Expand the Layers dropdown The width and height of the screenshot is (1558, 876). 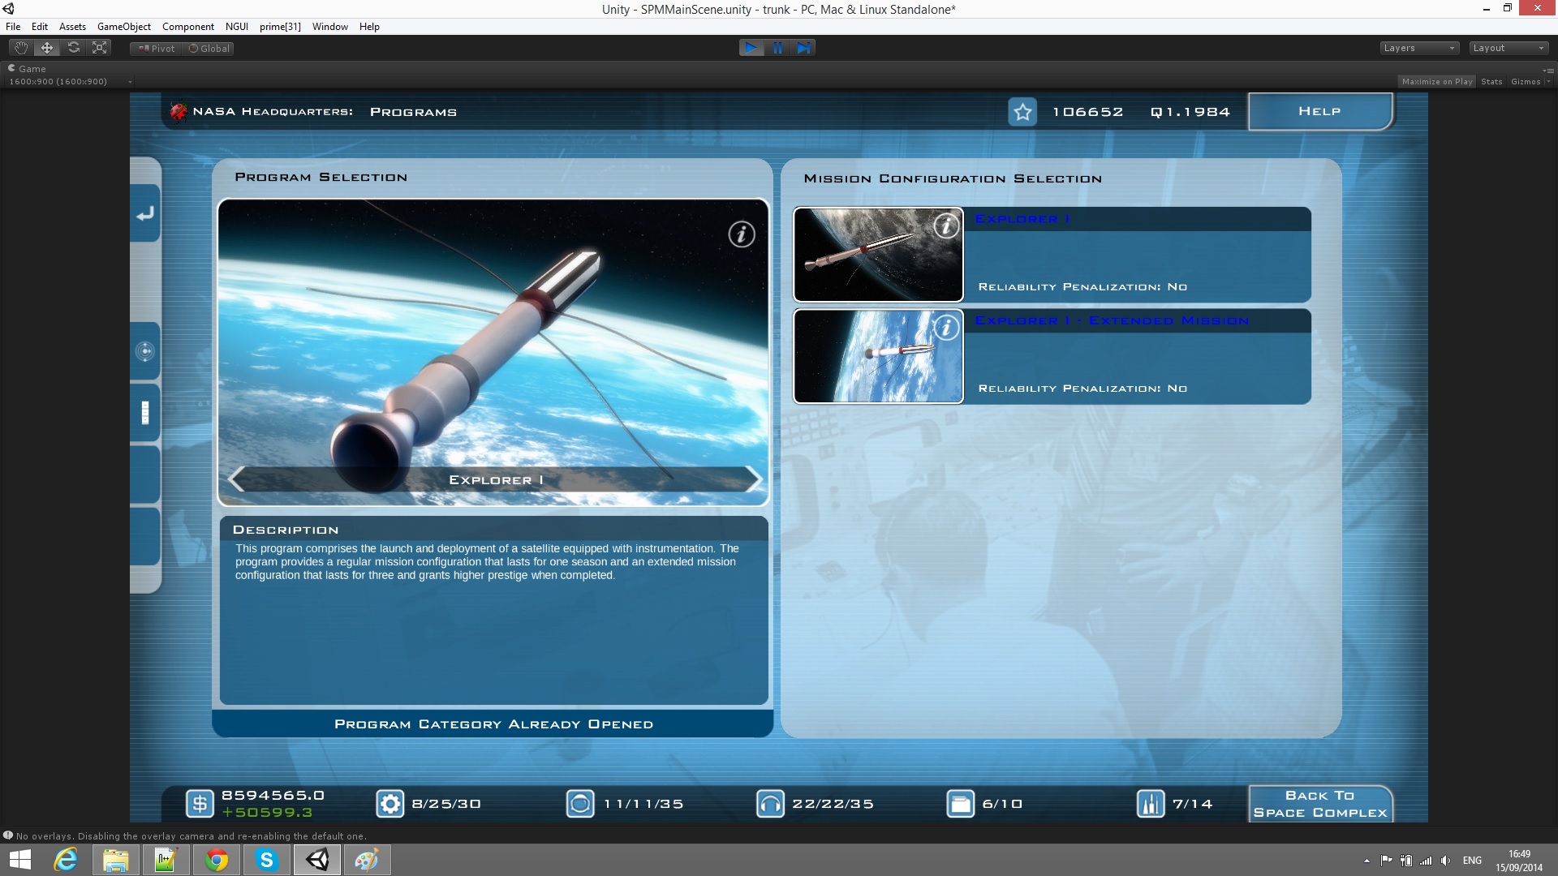click(x=1419, y=48)
